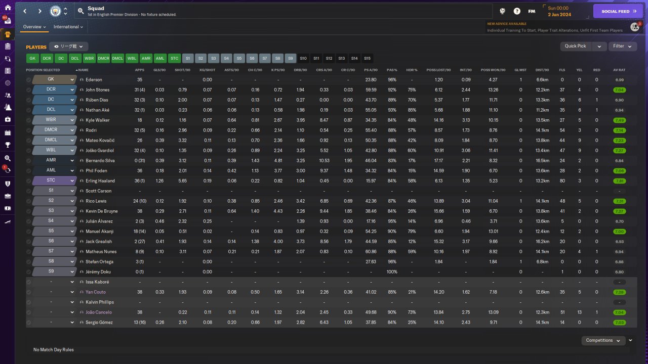Click the Quick Pick button
This screenshot has width=648, height=364.
click(576, 46)
